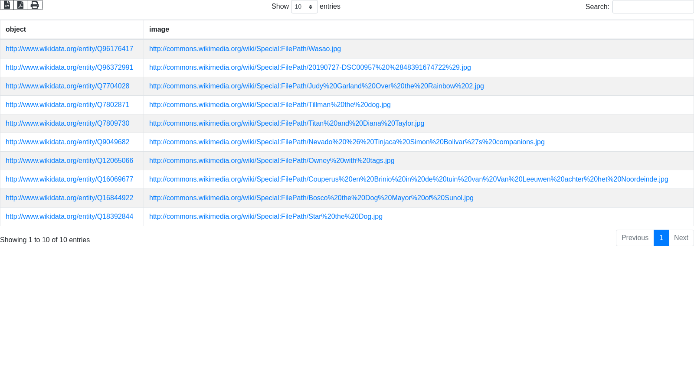Go to Previous page of results
Viewport: 694px width, 390px height.
click(x=635, y=238)
